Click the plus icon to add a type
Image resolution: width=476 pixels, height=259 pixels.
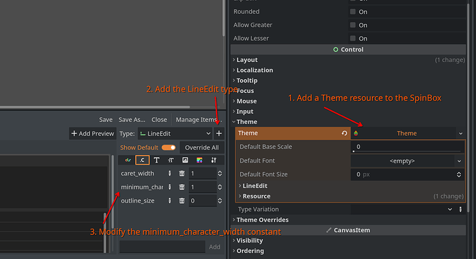pyautogui.click(x=219, y=133)
